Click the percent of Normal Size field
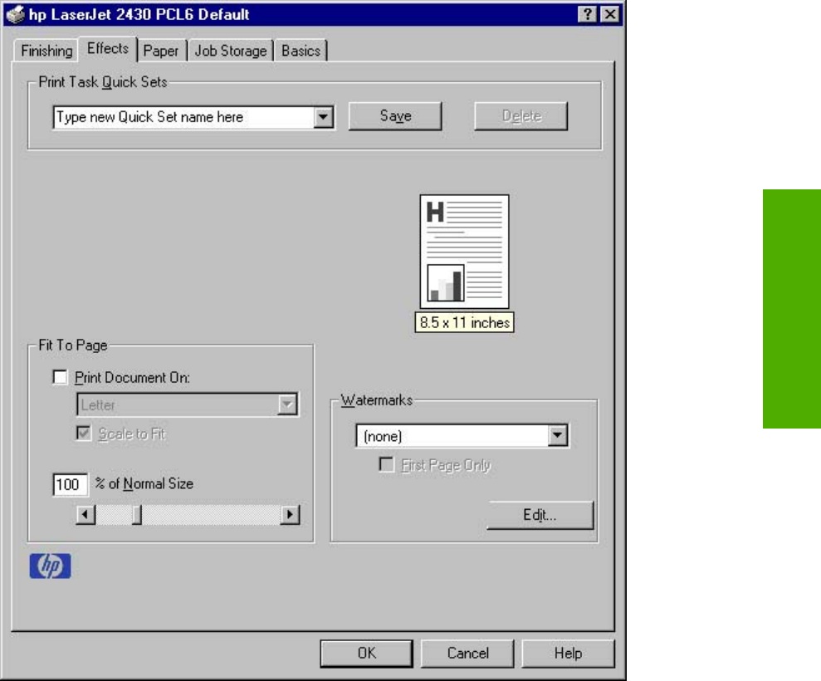The width and height of the screenshot is (821, 681). (x=70, y=484)
